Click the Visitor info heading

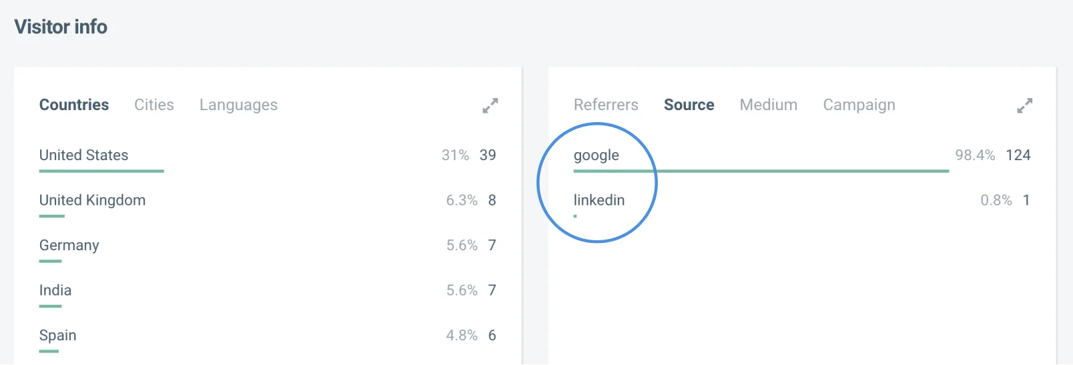61,27
